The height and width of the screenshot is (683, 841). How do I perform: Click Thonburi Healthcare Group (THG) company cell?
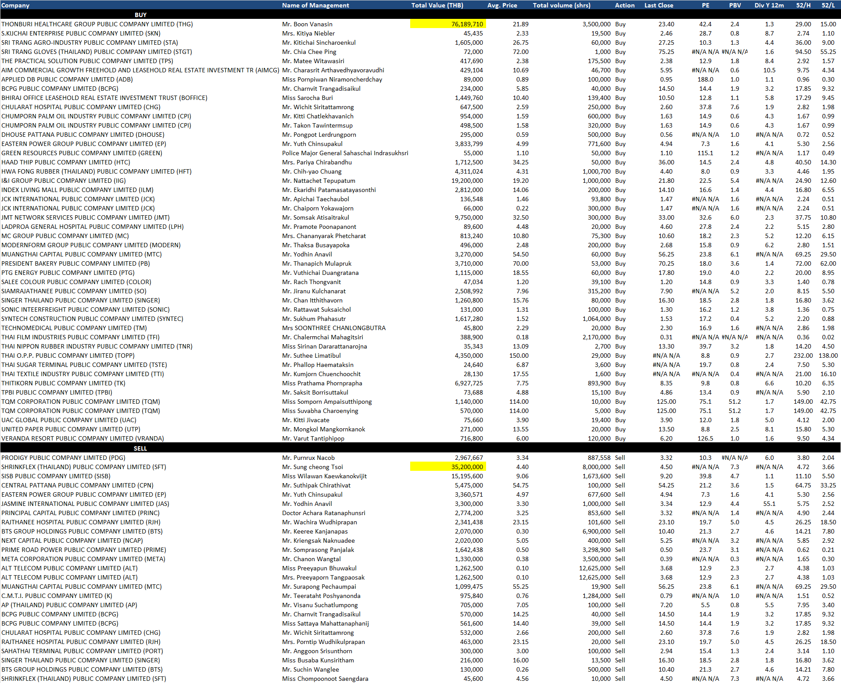coord(97,24)
